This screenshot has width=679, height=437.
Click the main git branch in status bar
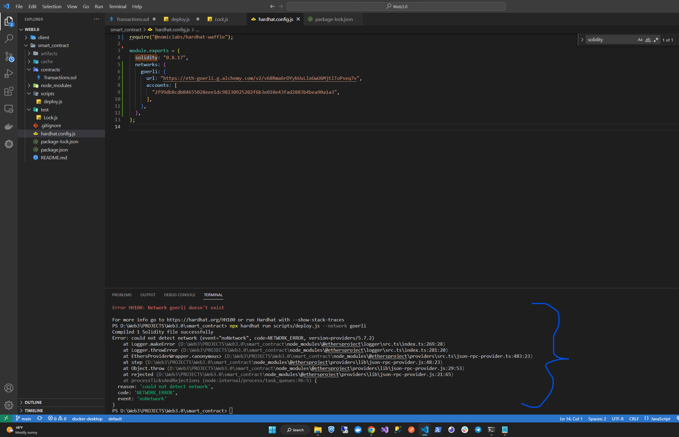coord(23,418)
